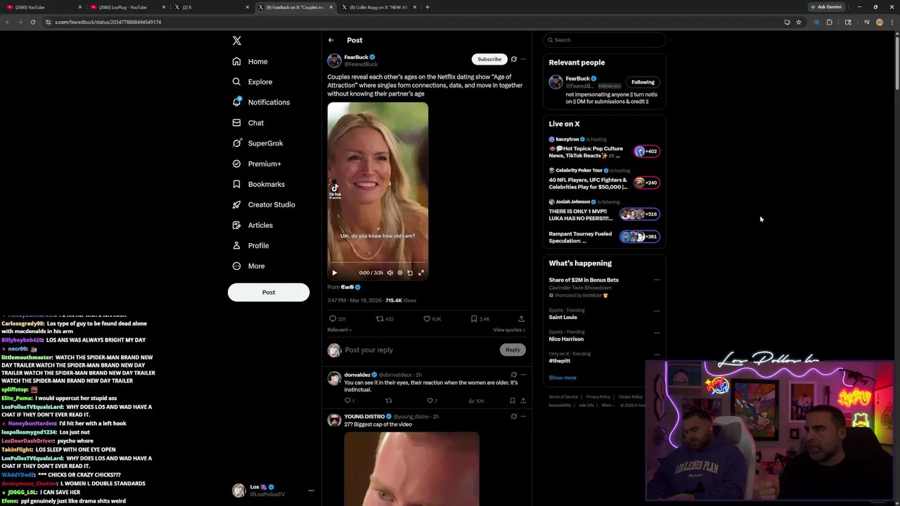Image resolution: width=900 pixels, height=506 pixels.
Task: Open the X logo home link
Action: coord(237,41)
